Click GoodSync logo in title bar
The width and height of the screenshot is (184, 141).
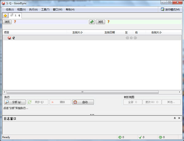click(x=3, y=3)
